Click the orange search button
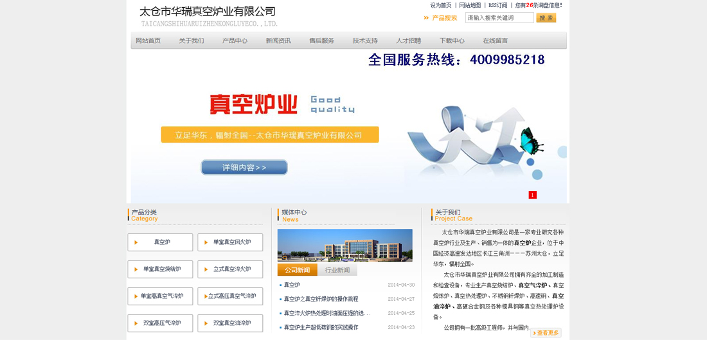Image resolution: width=707 pixels, height=340 pixels. click(x=546, y=18)
